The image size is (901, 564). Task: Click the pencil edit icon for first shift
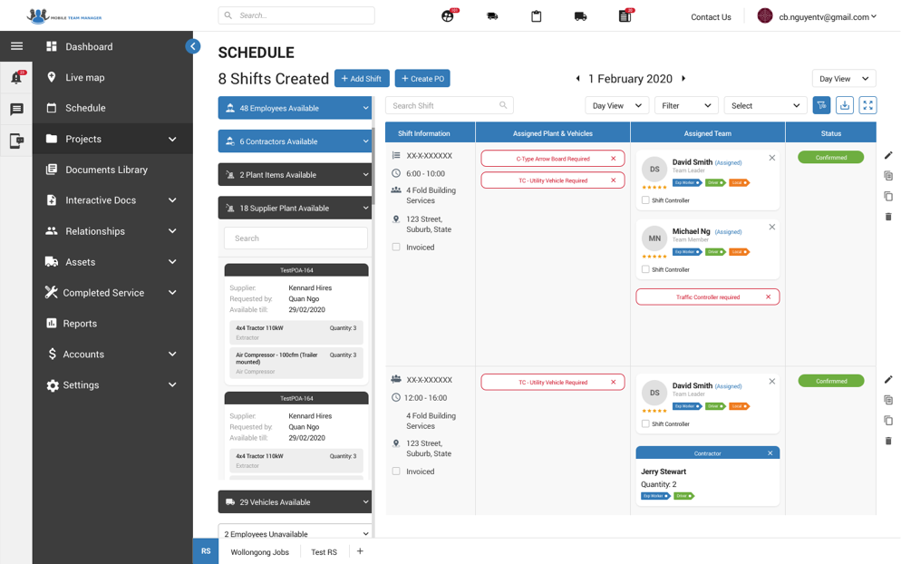tap(888, 156)
